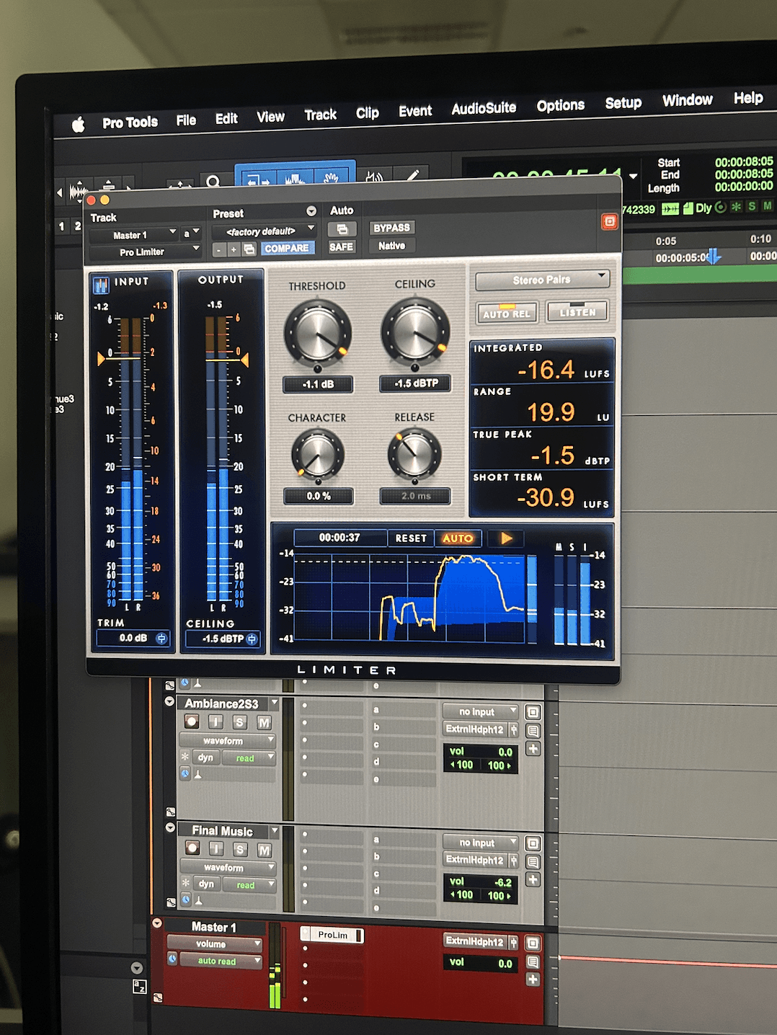Open output window of Master 1 track

click(x=533, y=943)
